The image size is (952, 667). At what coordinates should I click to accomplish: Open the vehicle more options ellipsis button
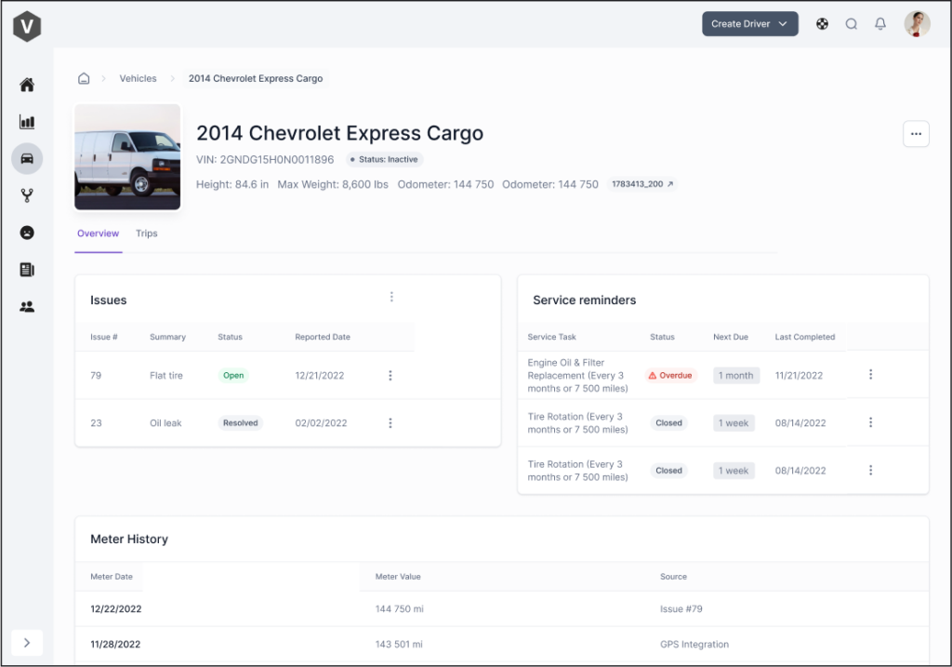[915, 134]
